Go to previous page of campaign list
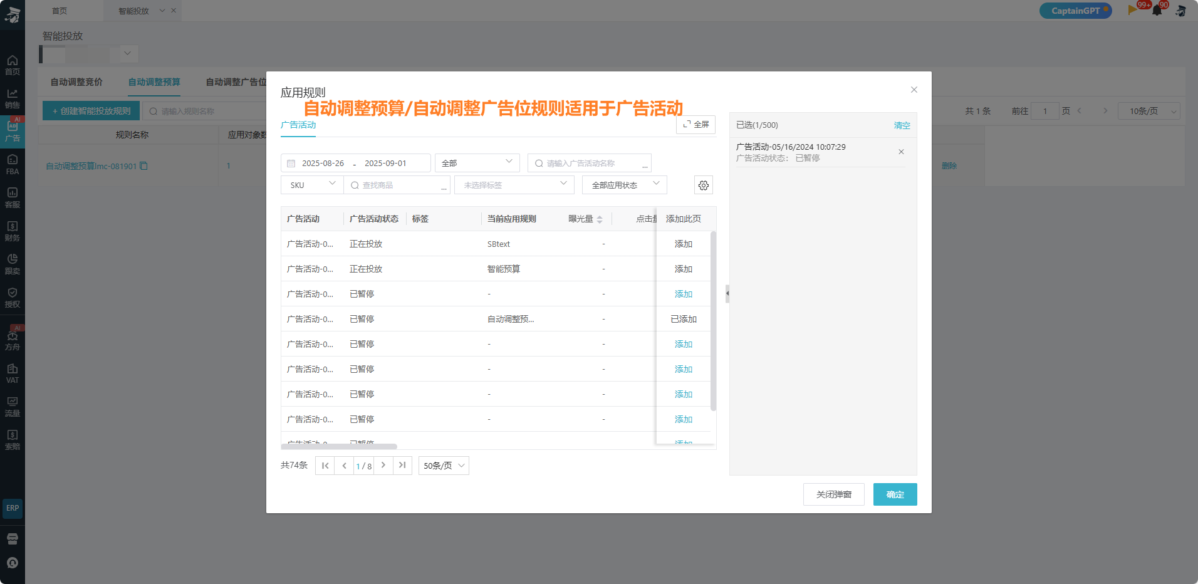Image resolution: width=1198 pixels, height=584 pixels. tap(344, 466)
